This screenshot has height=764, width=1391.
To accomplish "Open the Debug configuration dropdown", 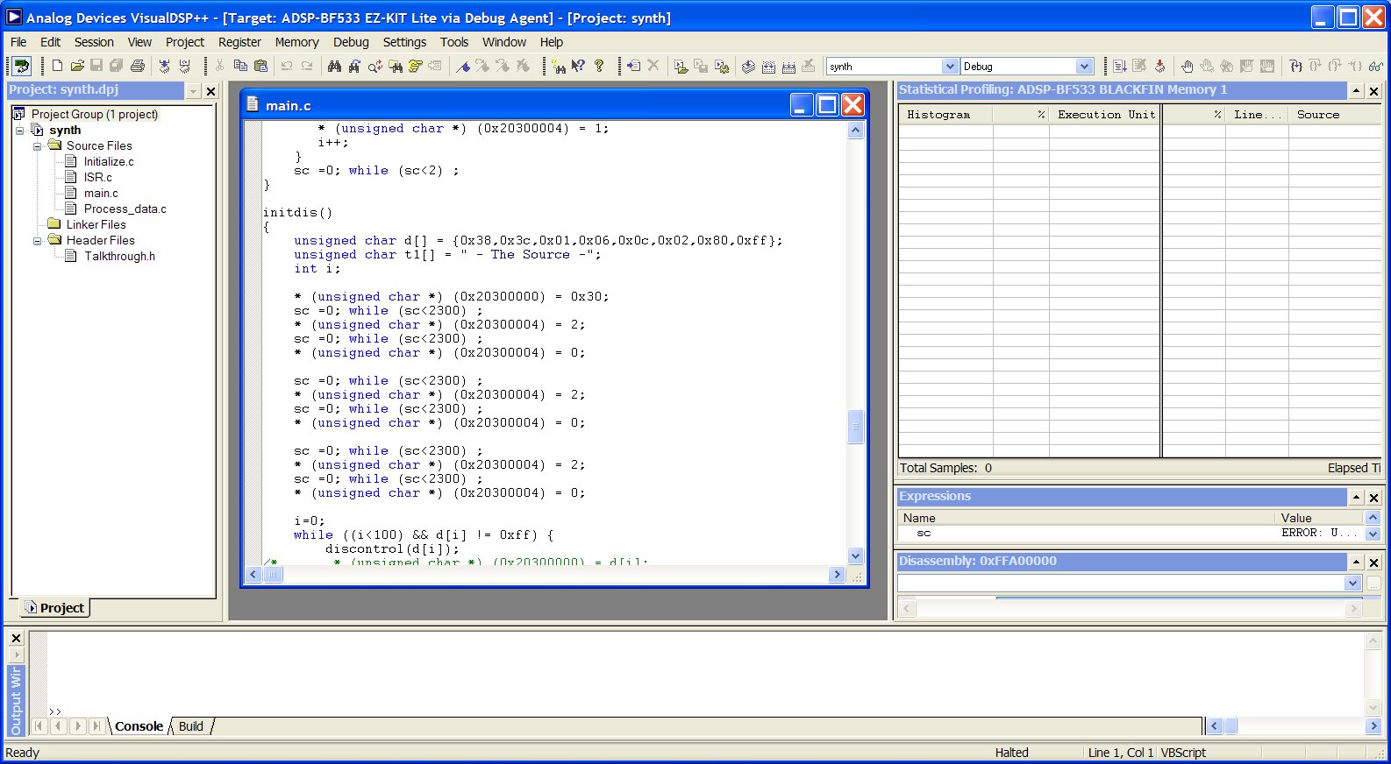I will (1085, 67).
